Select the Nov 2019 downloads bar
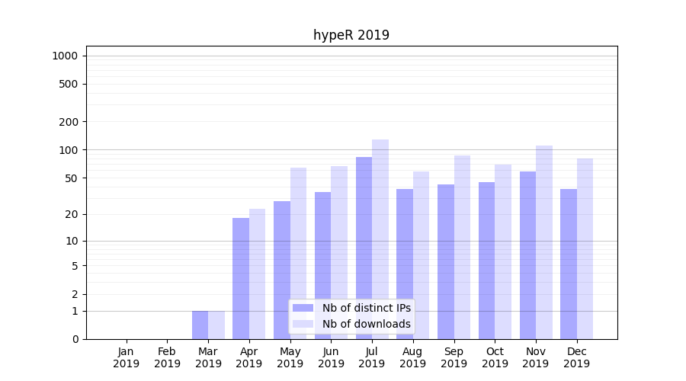Viewport: 686px width, 381px height. click(544, 242)
